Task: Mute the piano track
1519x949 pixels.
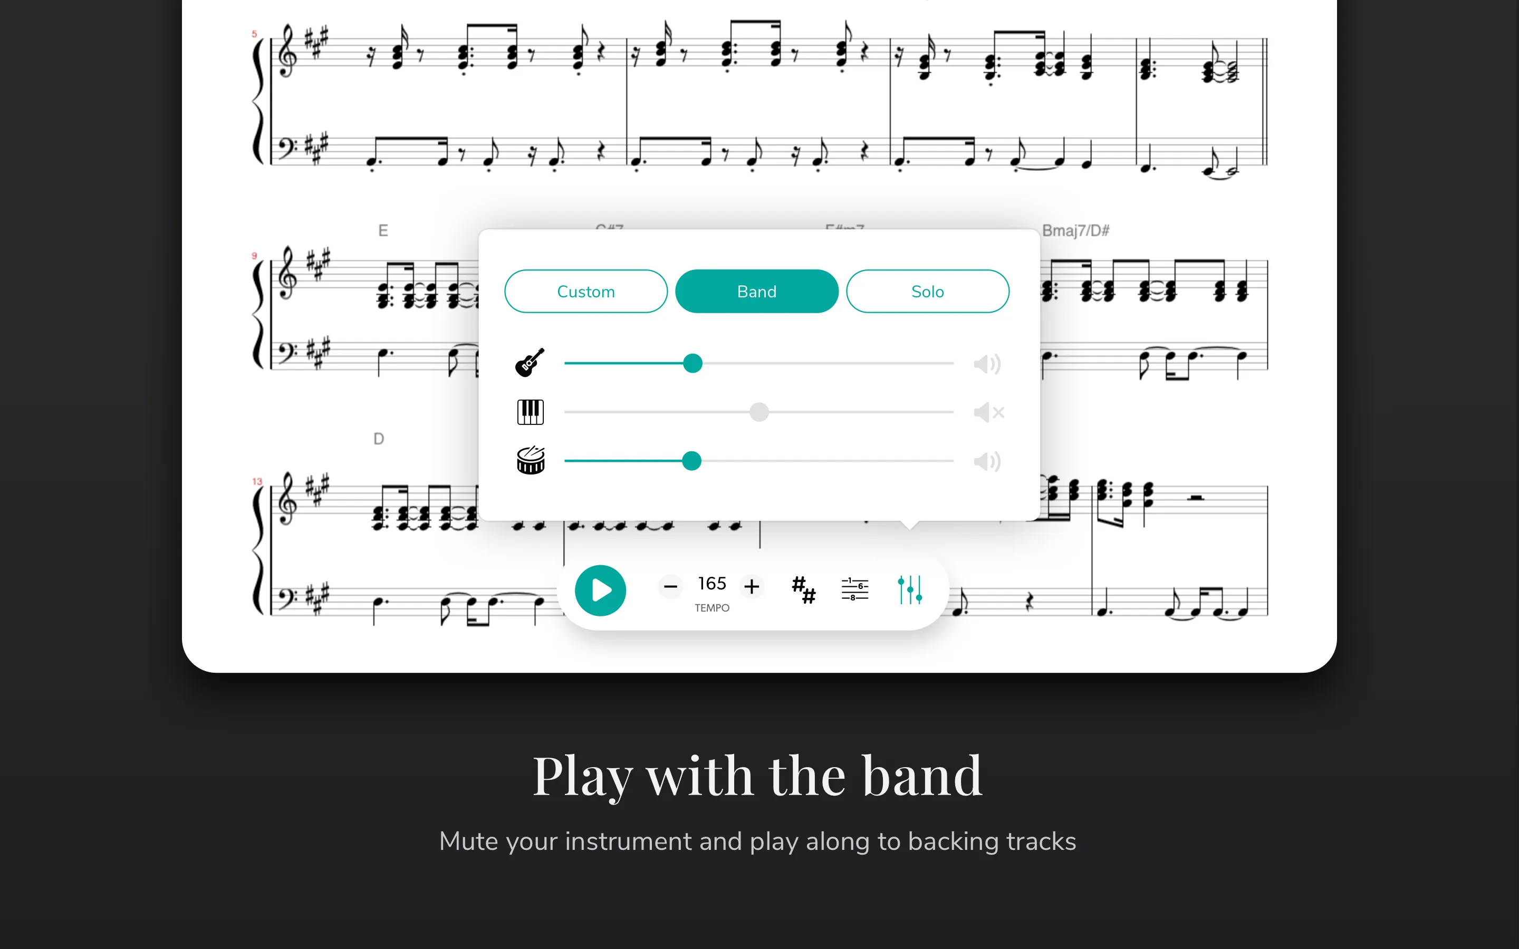Action: click(985, 413)
